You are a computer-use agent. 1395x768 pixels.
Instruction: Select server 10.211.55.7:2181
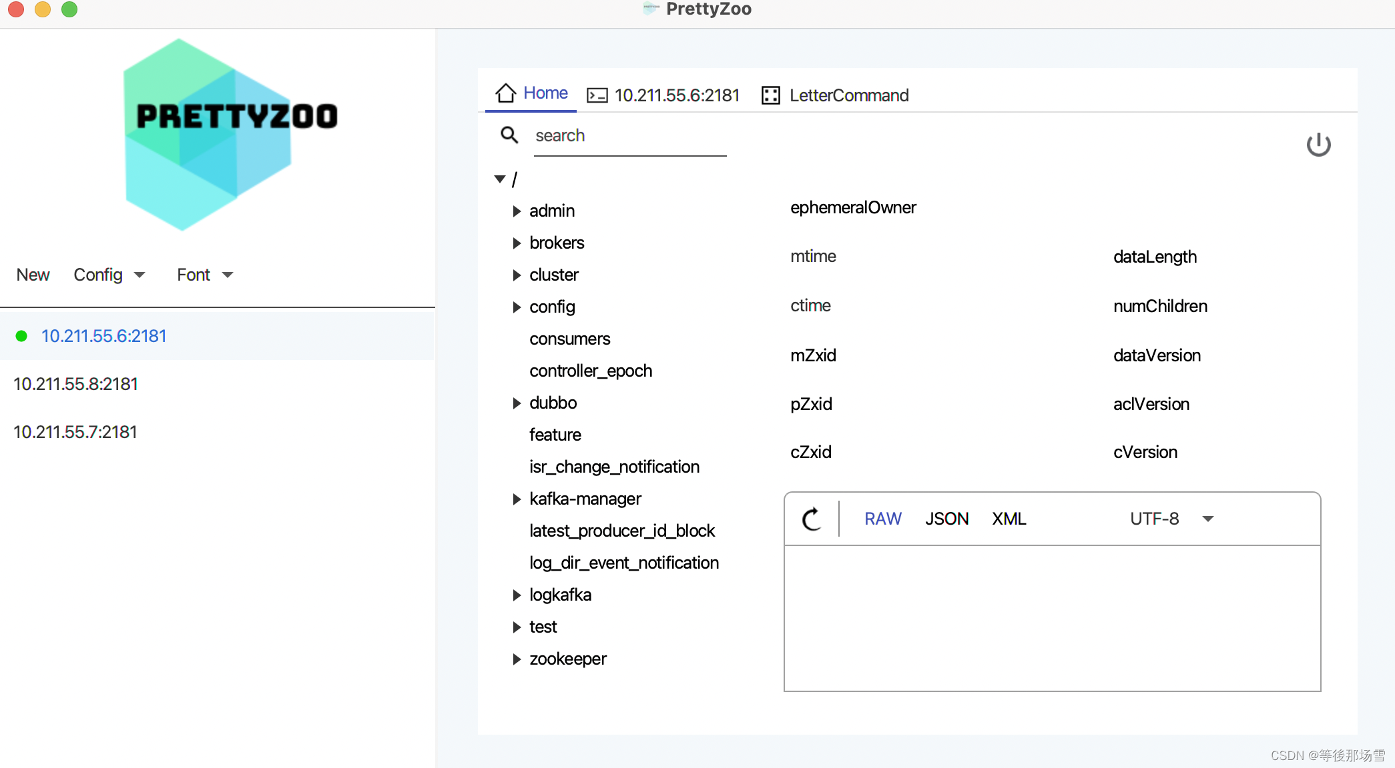pos(217,432)
